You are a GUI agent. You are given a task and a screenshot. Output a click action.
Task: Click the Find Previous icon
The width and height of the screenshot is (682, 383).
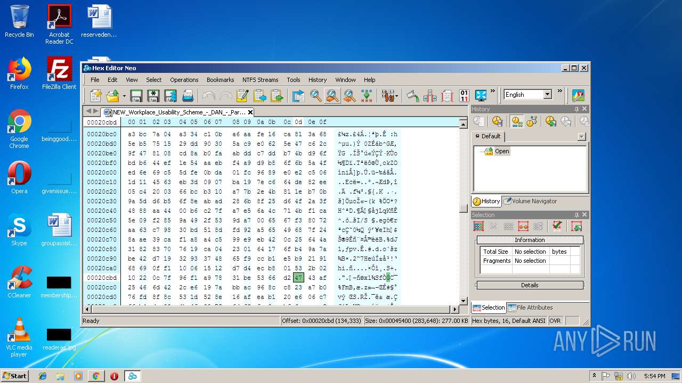point(350,96)
